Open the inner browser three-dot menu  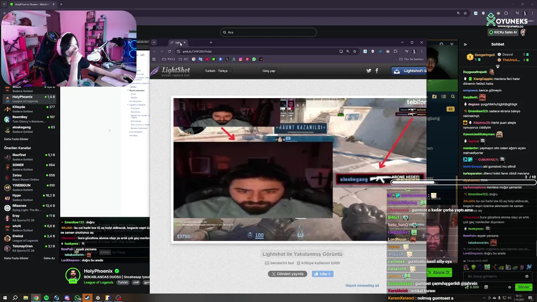[x=422, y=51]
